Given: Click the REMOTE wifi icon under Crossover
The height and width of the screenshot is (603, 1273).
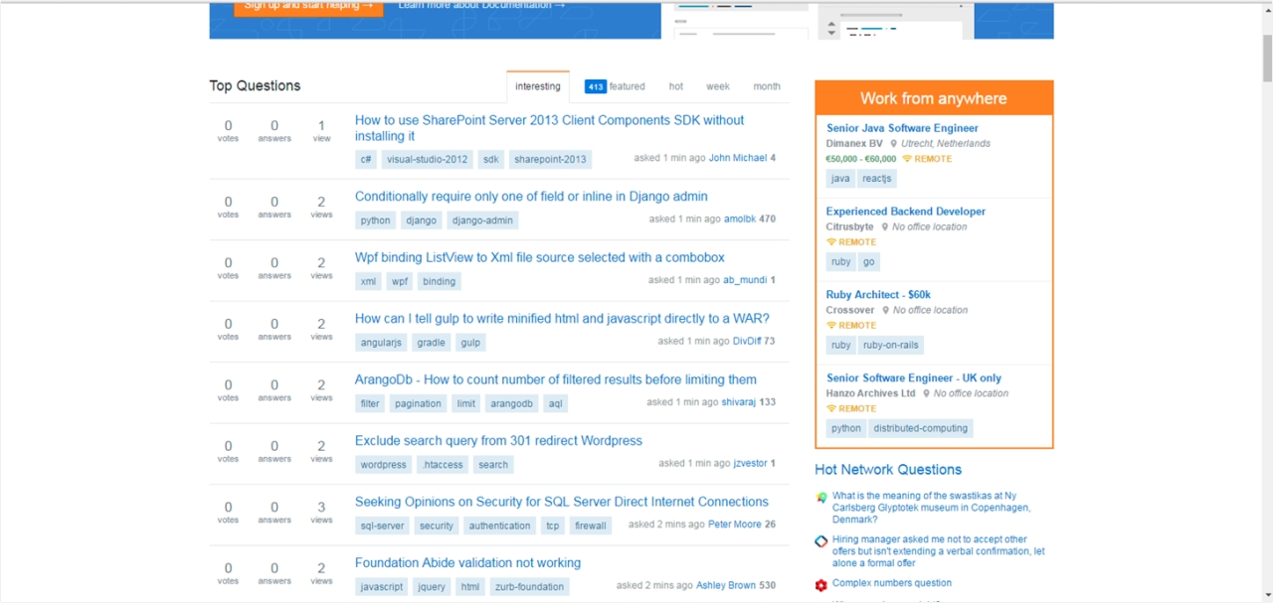Looking at the screenshot, I should 832,326.
